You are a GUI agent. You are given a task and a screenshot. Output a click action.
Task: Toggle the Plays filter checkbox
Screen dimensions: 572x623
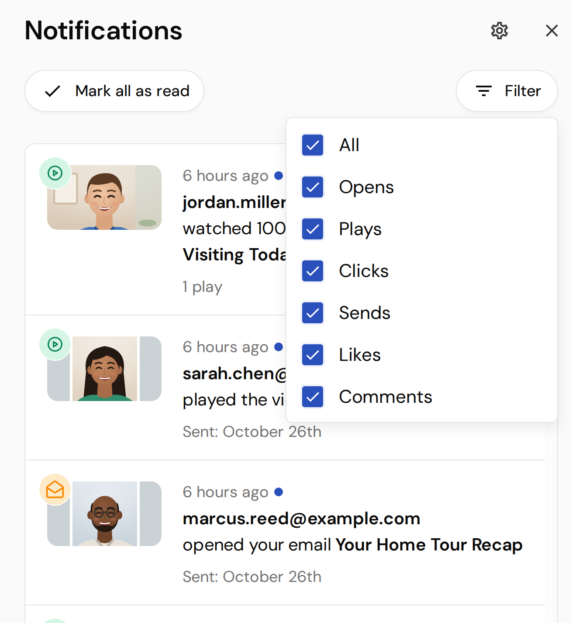[313, 229]
